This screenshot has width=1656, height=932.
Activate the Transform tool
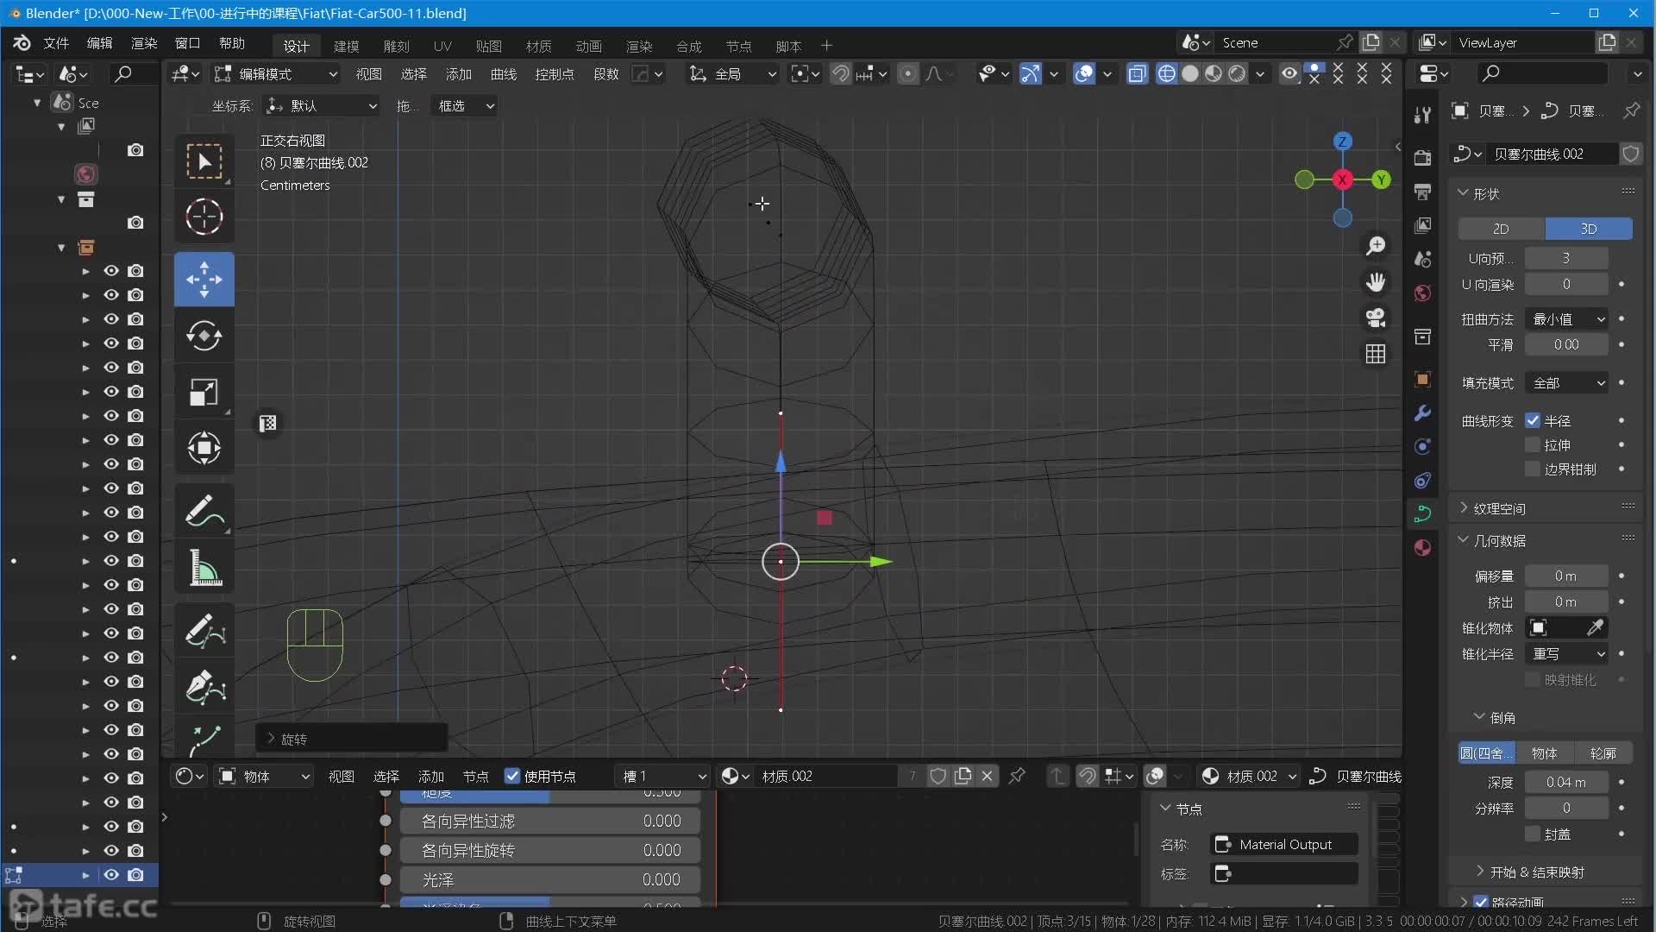[x=204, y=448]
